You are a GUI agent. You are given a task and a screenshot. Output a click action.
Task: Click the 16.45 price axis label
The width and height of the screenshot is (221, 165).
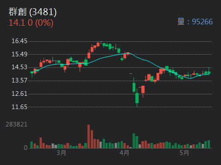click(19, 41)
